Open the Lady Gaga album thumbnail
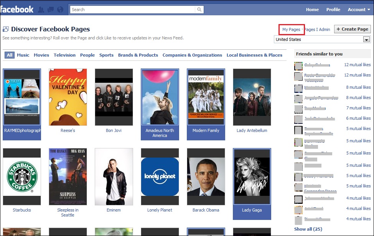This screenshot has height=236, width=374. pos(252,177)
